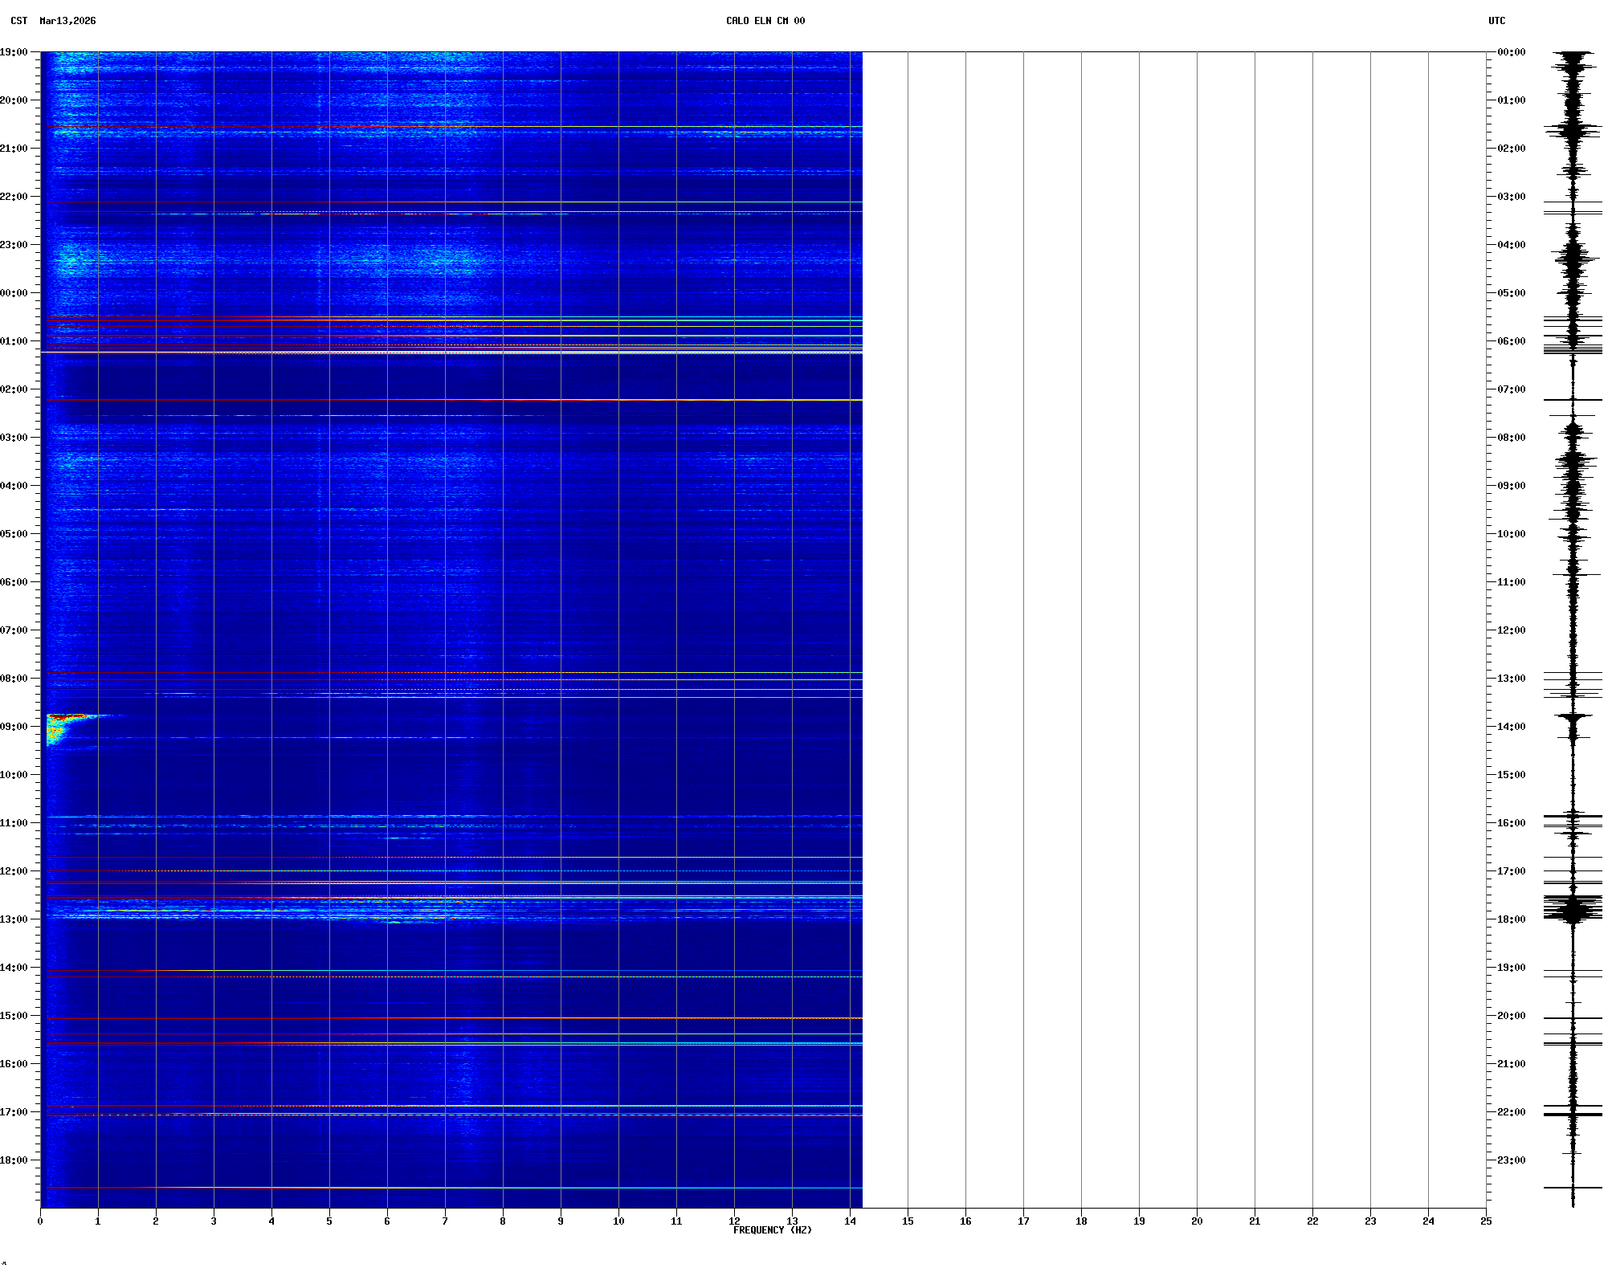
Task: Click the 20 Hz frequency axis label
Action: pyautogui.click(x=1197, y=1221)
